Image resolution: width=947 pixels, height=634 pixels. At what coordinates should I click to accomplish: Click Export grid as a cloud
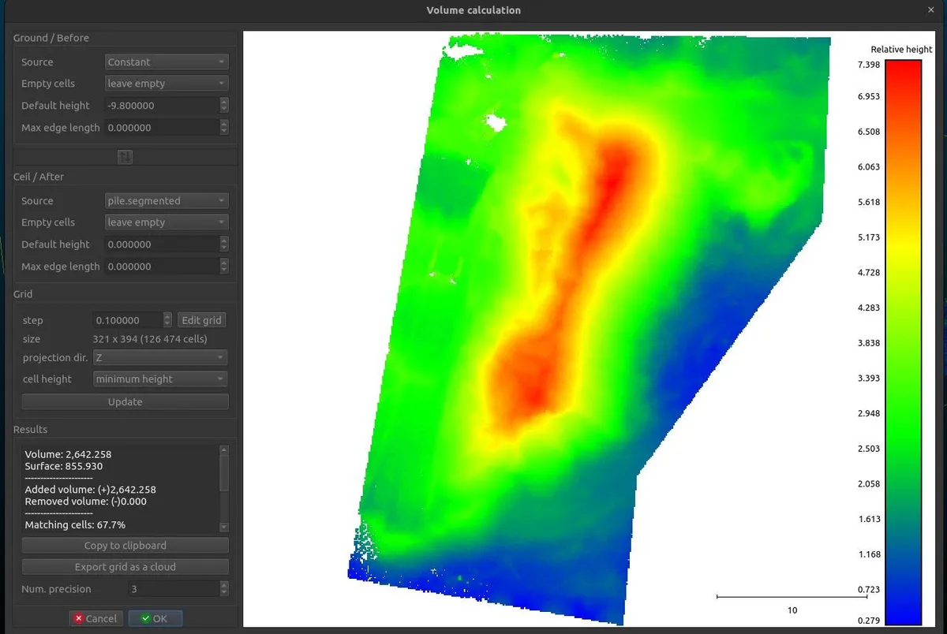click(x=125, y=567)
